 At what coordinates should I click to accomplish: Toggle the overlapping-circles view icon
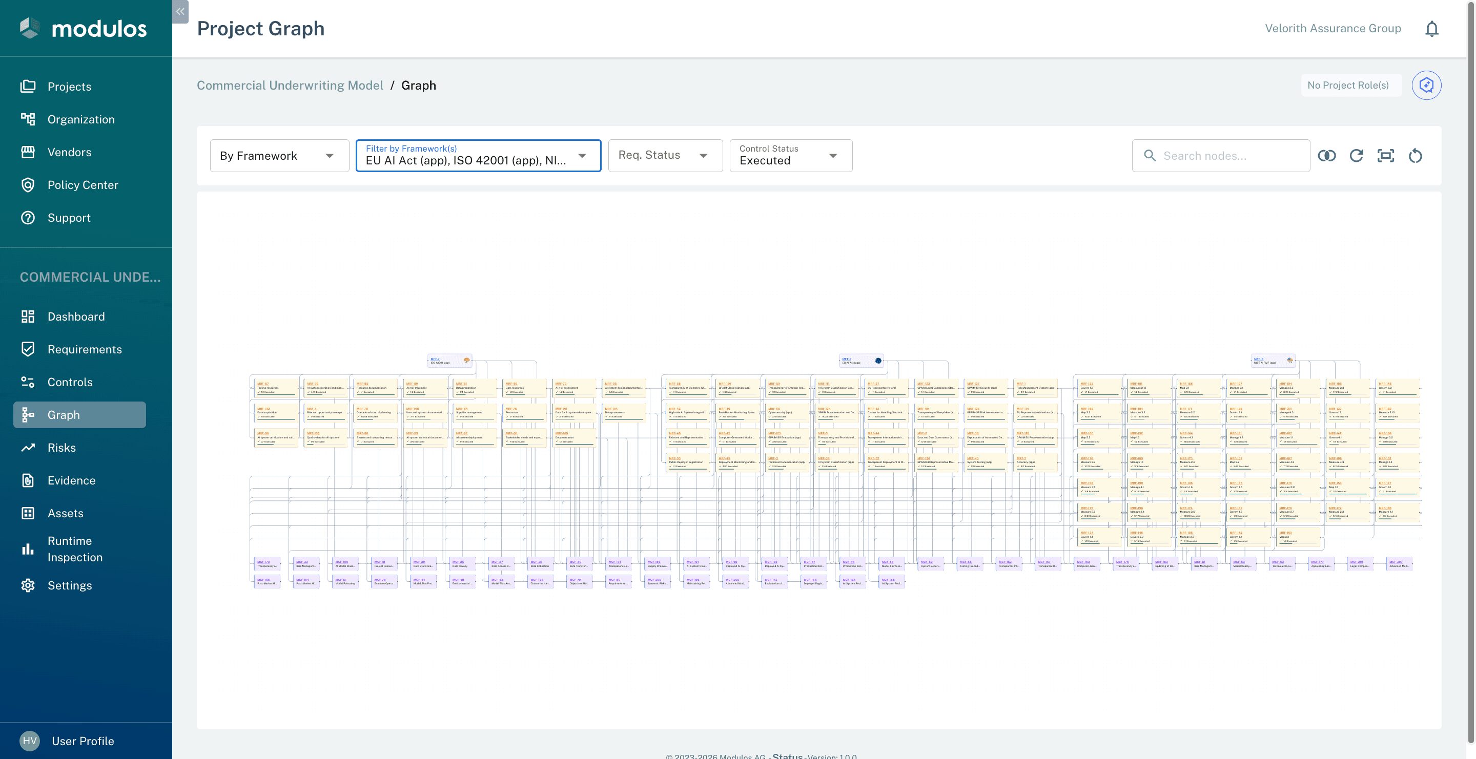(1326, 156)
